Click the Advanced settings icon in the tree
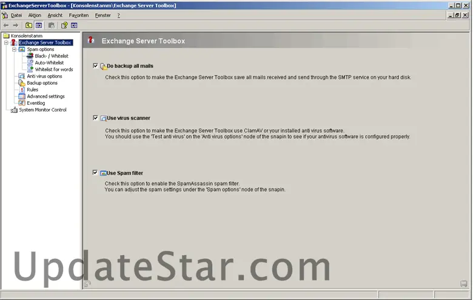Viewport: 473px width, 300px height. click(22, 96)
